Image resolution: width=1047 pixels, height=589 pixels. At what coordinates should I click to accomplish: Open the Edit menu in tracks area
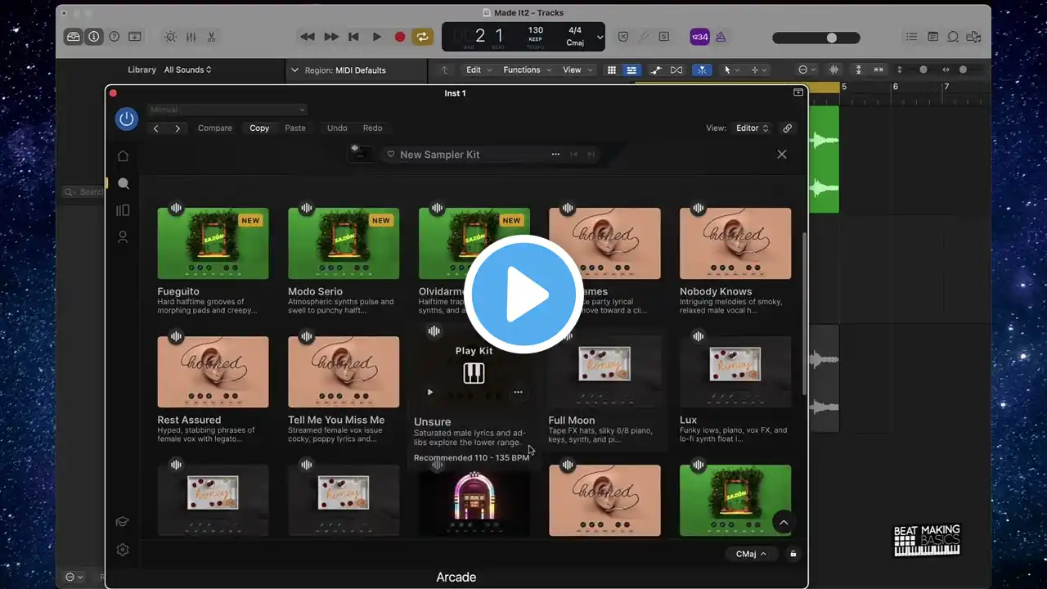pos(479,70)
